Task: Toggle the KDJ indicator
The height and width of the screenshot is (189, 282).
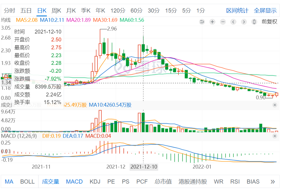Action: (x=95, y=182)
